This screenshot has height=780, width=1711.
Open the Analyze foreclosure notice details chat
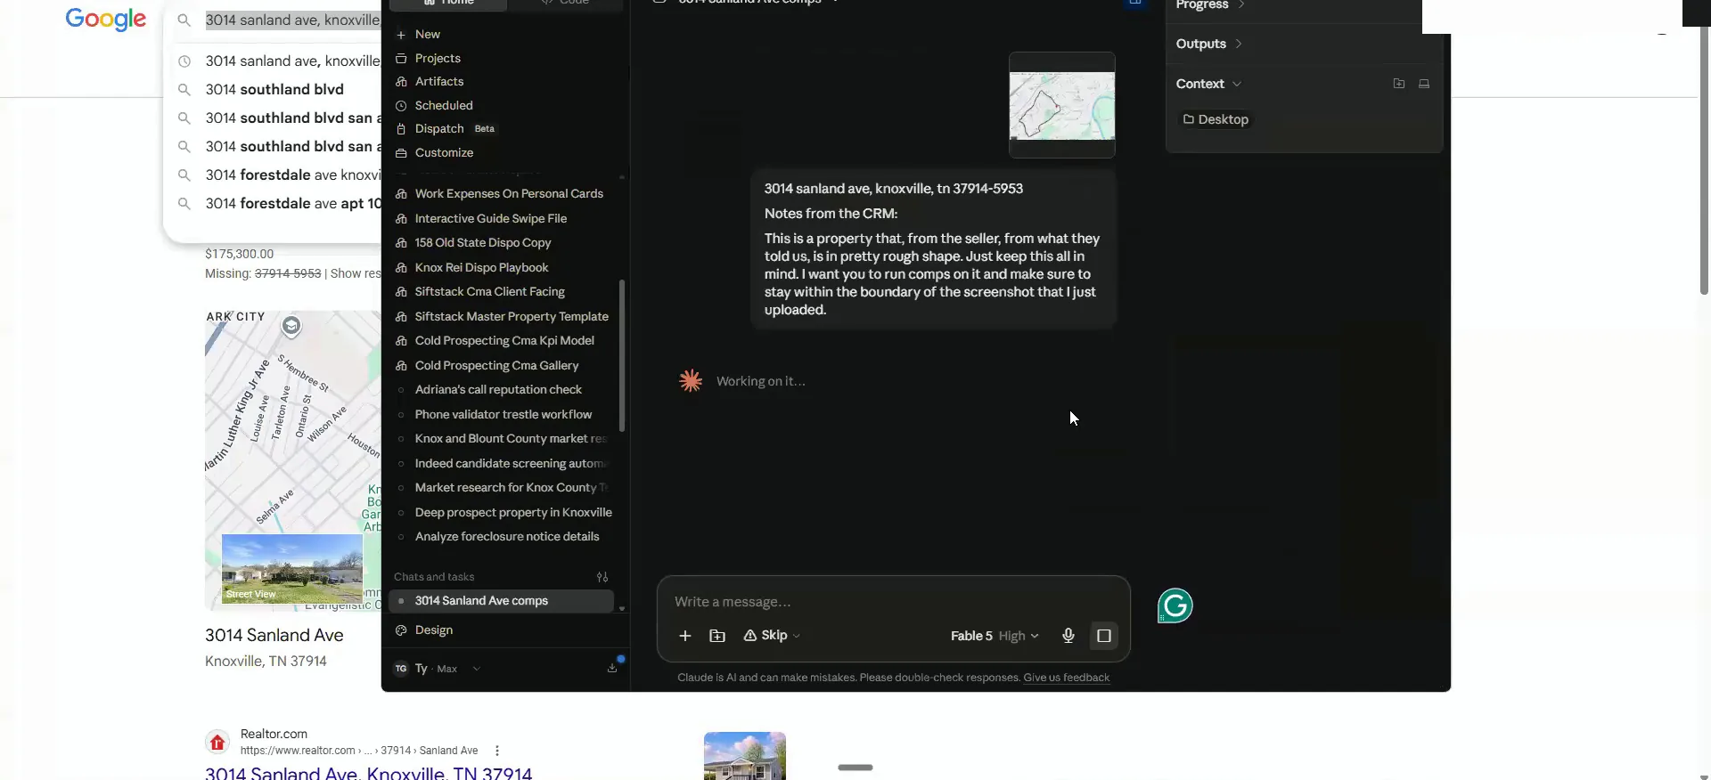click(506, 537)
